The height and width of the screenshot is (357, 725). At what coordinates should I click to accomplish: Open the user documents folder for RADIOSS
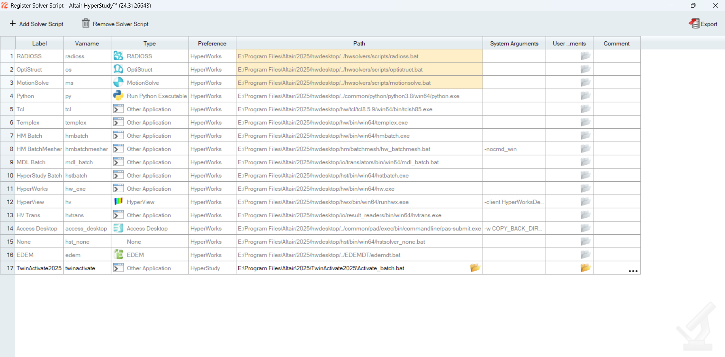pyautogui.click(x=585, y=55)
